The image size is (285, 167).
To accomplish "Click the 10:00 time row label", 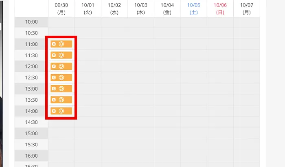I will click(x=31, y=22).
